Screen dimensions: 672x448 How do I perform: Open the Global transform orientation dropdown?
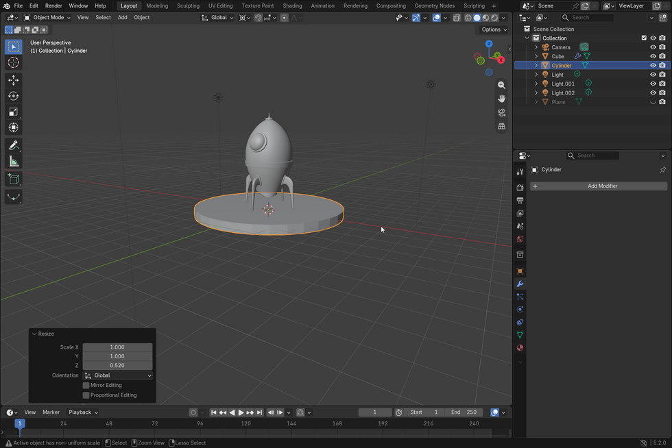pos(218,18)
